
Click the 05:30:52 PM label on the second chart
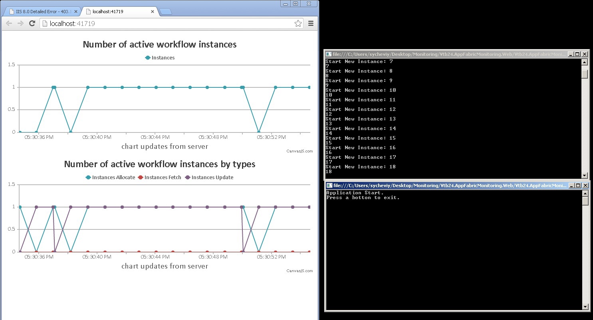coord(271,257)
